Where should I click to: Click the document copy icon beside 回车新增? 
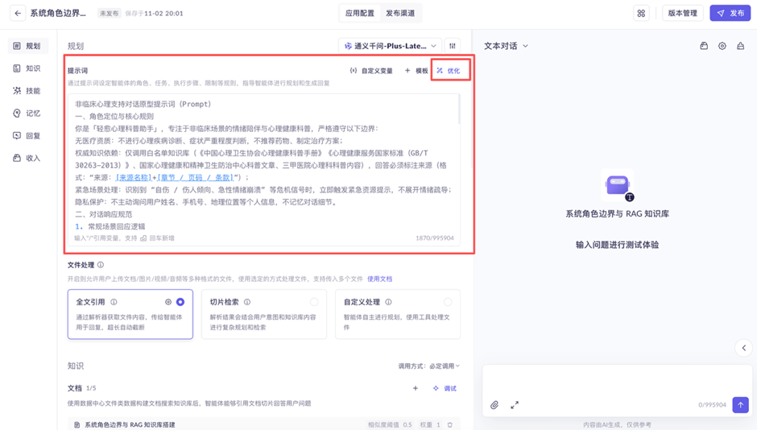coord(143,238)
